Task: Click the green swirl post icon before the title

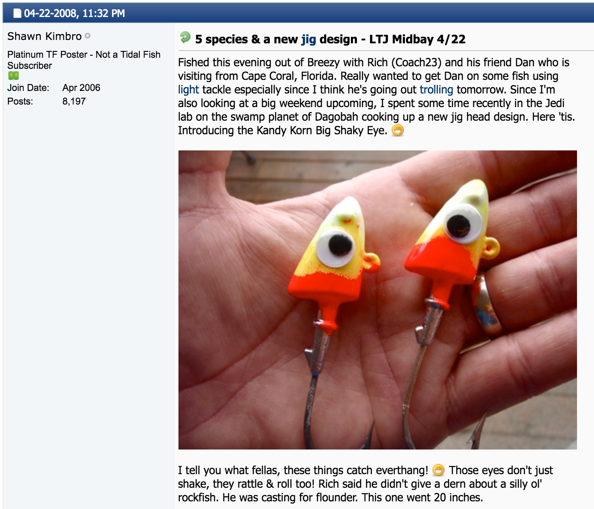Action: pyautogui.click(x=185, y=37)
